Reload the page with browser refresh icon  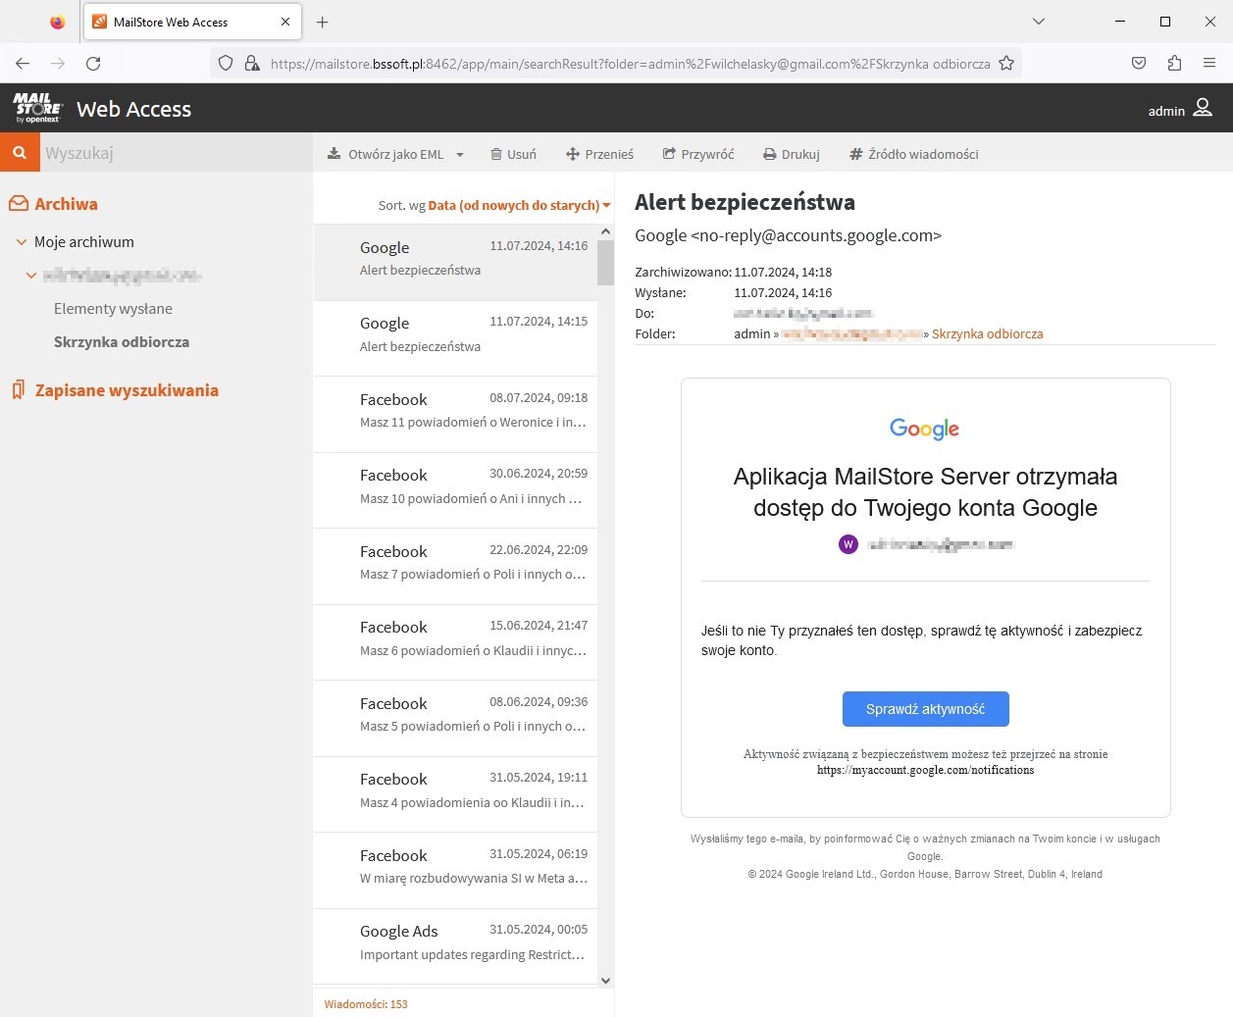93,63
